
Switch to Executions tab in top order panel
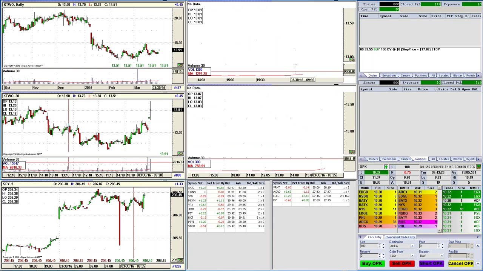pyautogui.click(x=389, y=76)
